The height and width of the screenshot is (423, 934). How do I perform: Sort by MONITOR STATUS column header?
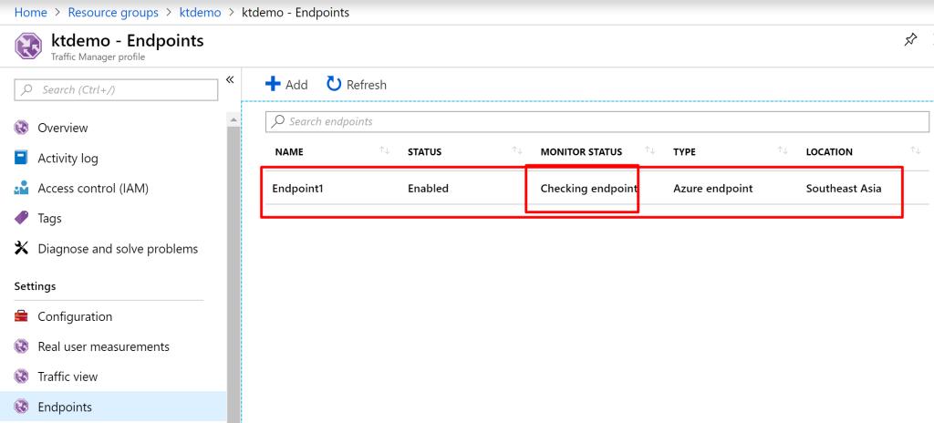pyautogui.click(x=581, y=152)
